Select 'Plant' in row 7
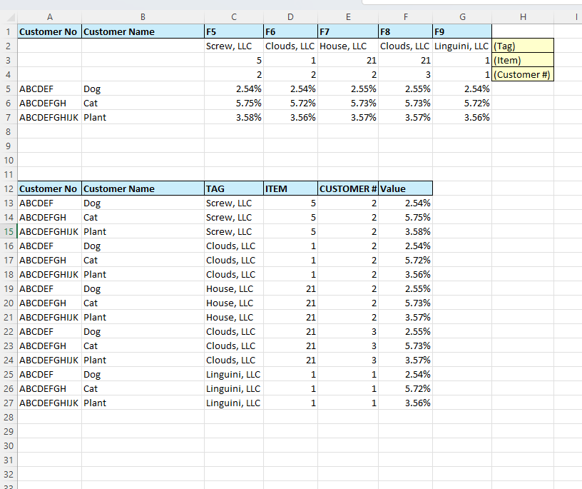582x489 pixels. coord(143,117)
